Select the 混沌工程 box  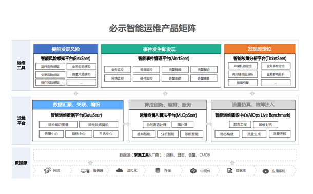click(x=240, y=124)
